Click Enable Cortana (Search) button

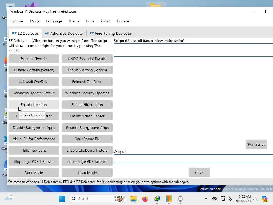pyautogui.click(x=87, y=70)
